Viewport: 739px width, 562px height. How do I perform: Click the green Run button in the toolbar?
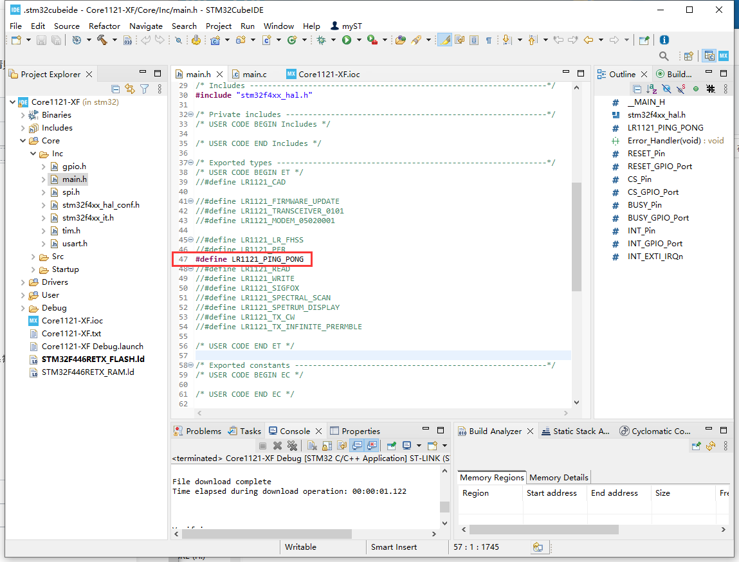tap(347, 40)
